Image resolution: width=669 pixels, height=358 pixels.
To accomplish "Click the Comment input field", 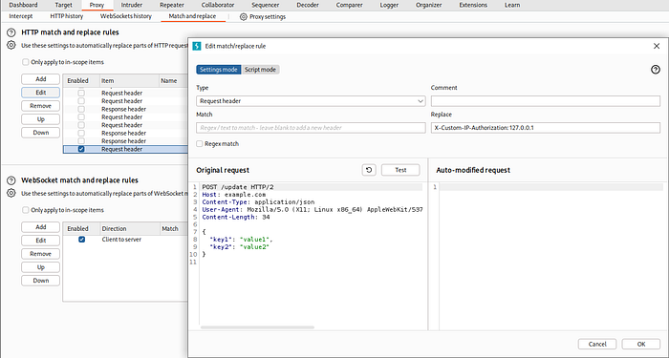I will (x=546, y=101).
